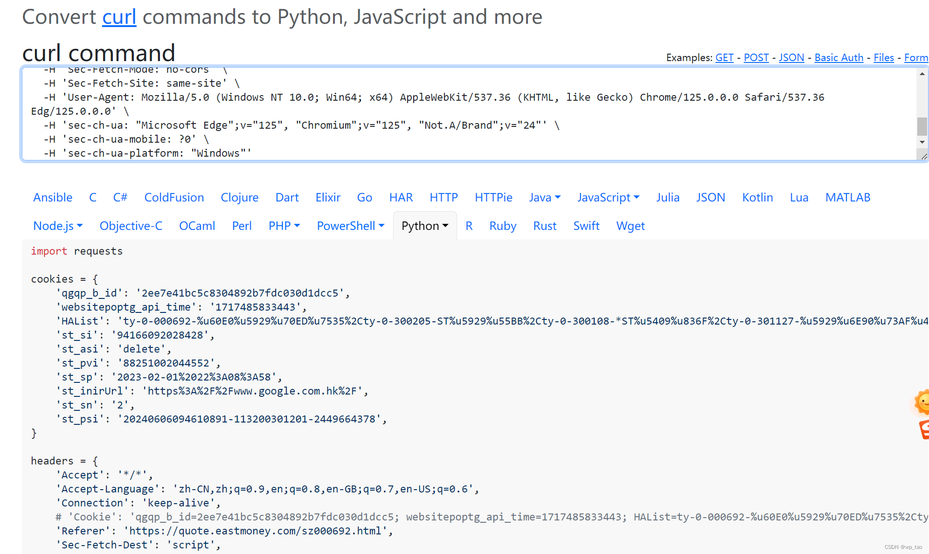
Task: Open the PowerShell dropdown
Action: [351, 226]
